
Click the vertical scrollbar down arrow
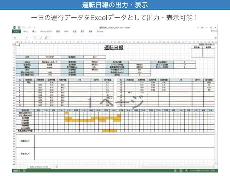coord(216,164)
